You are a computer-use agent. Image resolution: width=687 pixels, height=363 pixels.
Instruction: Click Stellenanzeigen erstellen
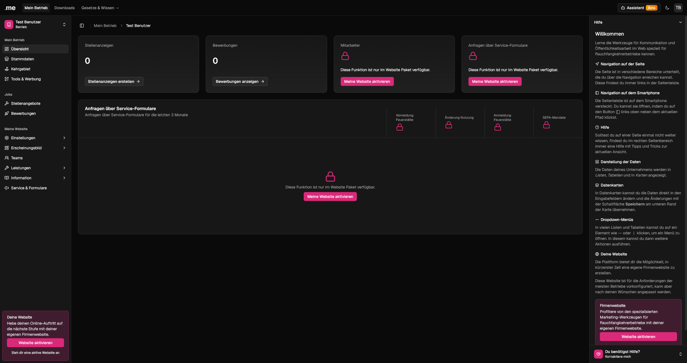coord(114,81)
